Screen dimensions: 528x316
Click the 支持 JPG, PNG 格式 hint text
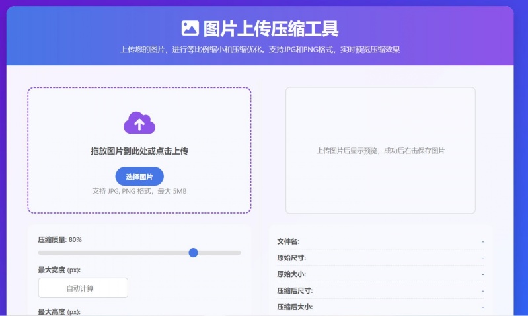pyautogui.click(x=139, y=191)
